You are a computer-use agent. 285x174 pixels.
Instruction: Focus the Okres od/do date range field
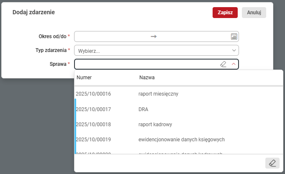(x=157, y=36)
